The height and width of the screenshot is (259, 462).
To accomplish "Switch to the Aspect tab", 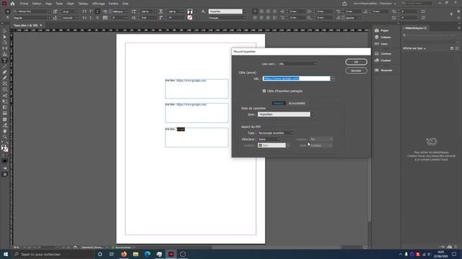I will click(279, 104).
